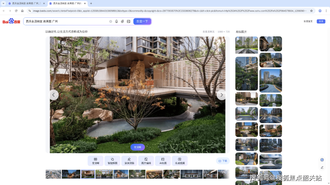Open tall left-column tower-and-trees similar image

[x=247, y=73]
